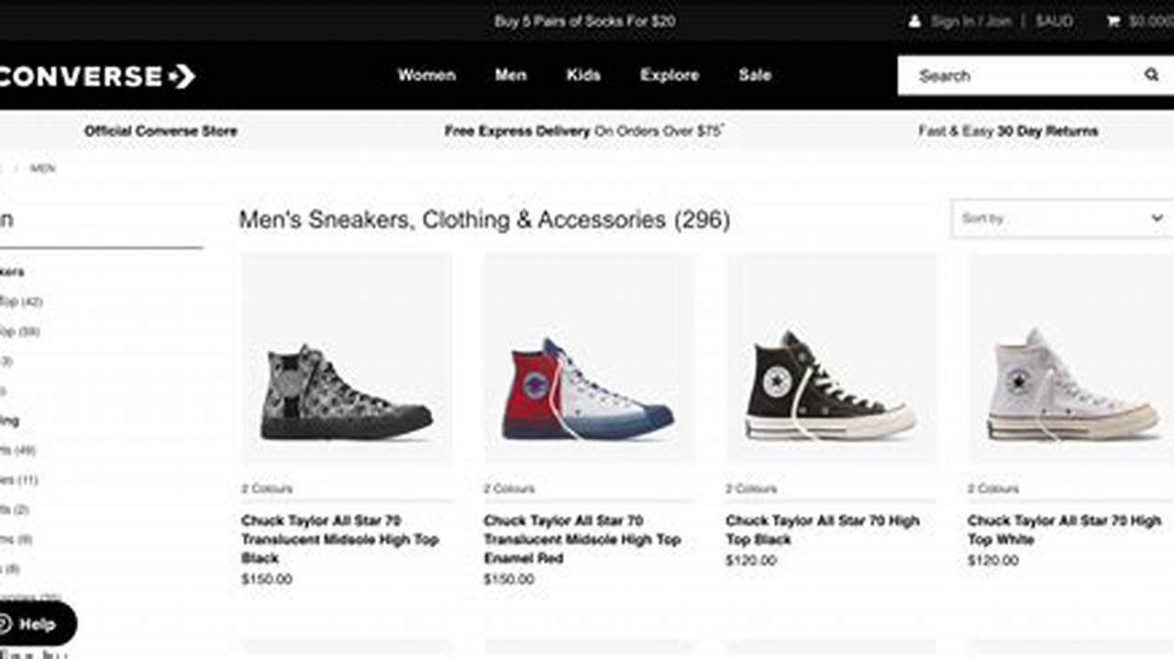1174x659 pixels.
Task: Click the Sale navigation link
Action: click(x=754, y=75)
